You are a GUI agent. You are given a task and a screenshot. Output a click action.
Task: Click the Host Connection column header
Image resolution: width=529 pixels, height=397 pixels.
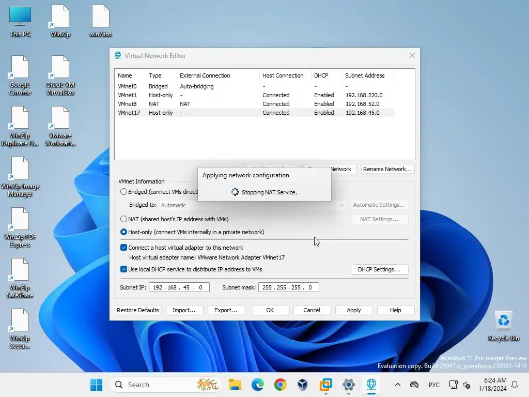(x=285, y=75)
